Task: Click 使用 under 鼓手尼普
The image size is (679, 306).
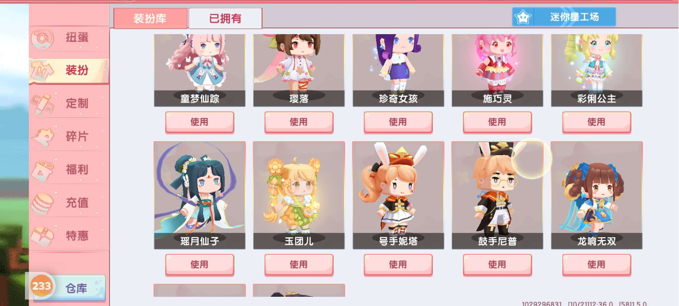Action: click(497, 264)
